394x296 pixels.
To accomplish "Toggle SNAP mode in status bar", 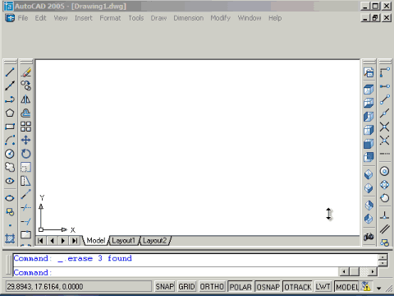I will pos(165,287).
